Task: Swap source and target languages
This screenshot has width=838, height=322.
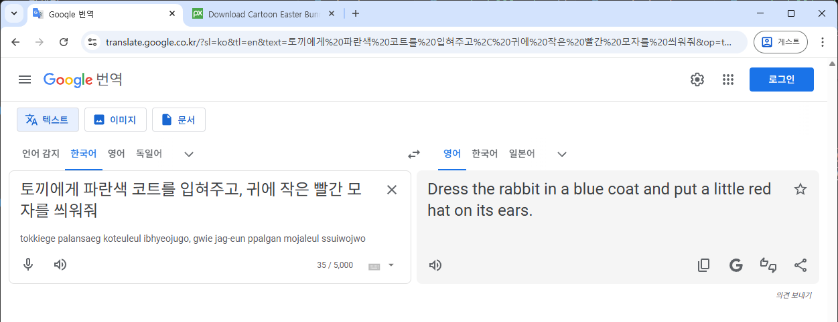Action: 414,154
